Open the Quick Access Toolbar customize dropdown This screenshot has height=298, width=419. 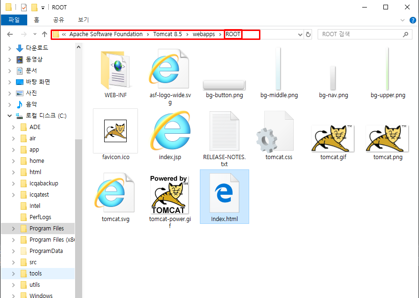[43, 8]
